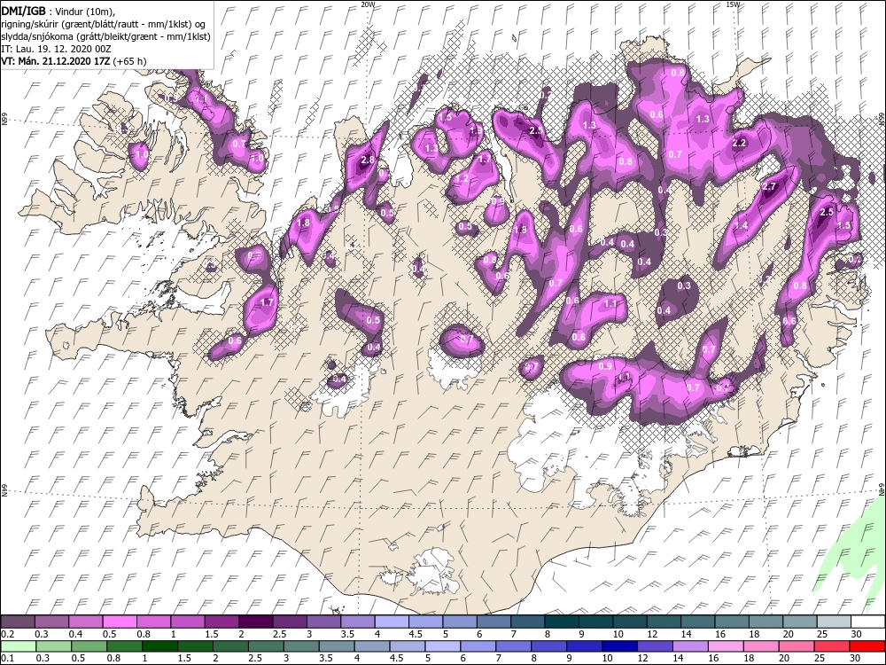Click the "rigning/skúrir" legend description line
This screenshot has width=886, height=665.
coord(104,23)
